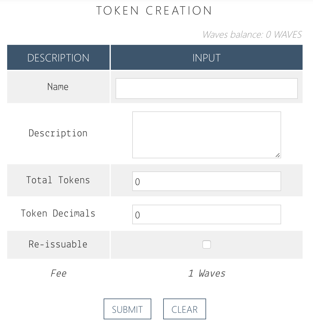Click the INPUT column header
Image resolution: width=313 pixels, height=322 pixels.
(x=206, y=58)
